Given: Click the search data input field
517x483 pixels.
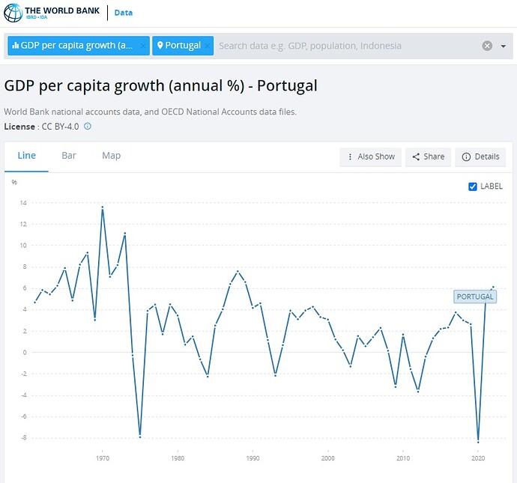Looking at the screenshot, I should (x=345, y=46).
